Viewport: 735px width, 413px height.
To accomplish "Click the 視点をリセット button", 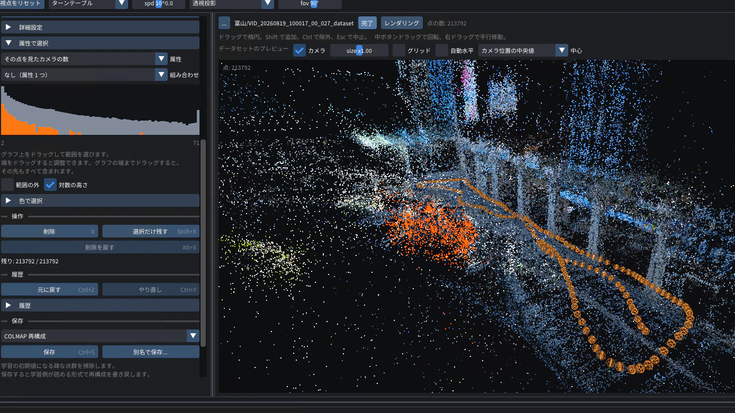I will click(22, 4).
